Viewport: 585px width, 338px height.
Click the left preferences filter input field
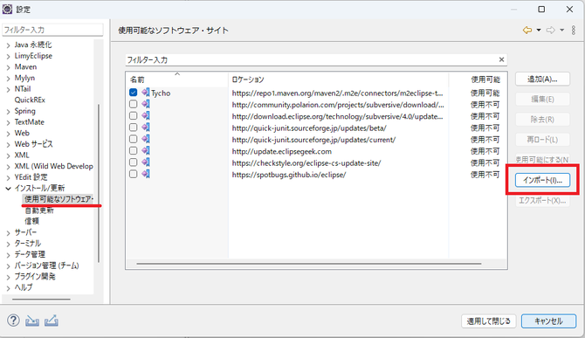[52, 30]
